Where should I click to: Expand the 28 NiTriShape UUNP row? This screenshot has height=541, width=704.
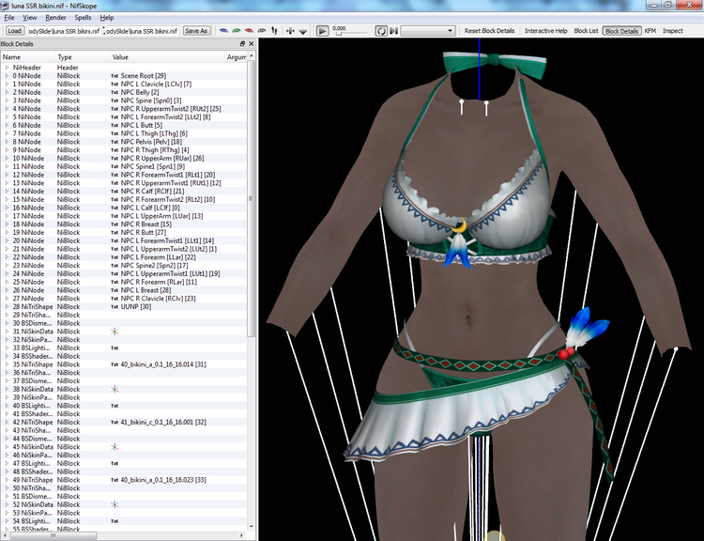[7, 306]
